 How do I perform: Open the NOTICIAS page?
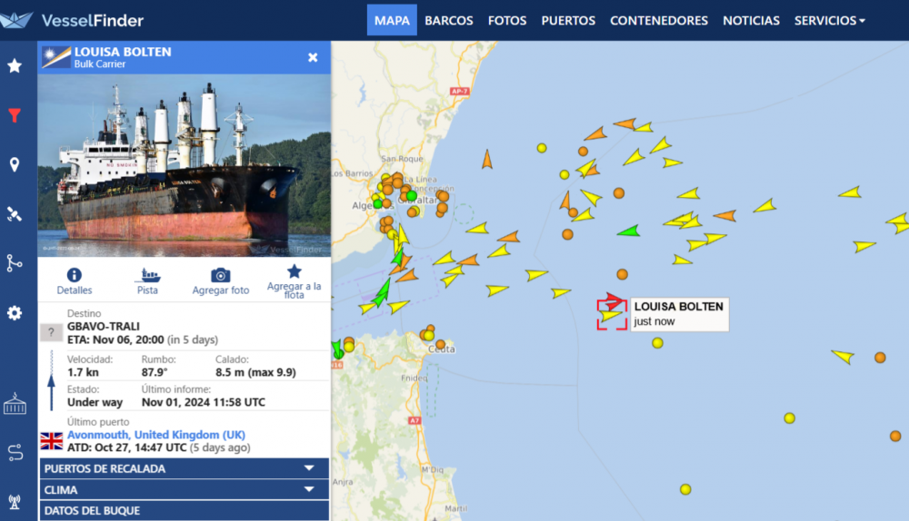point(751,20)
